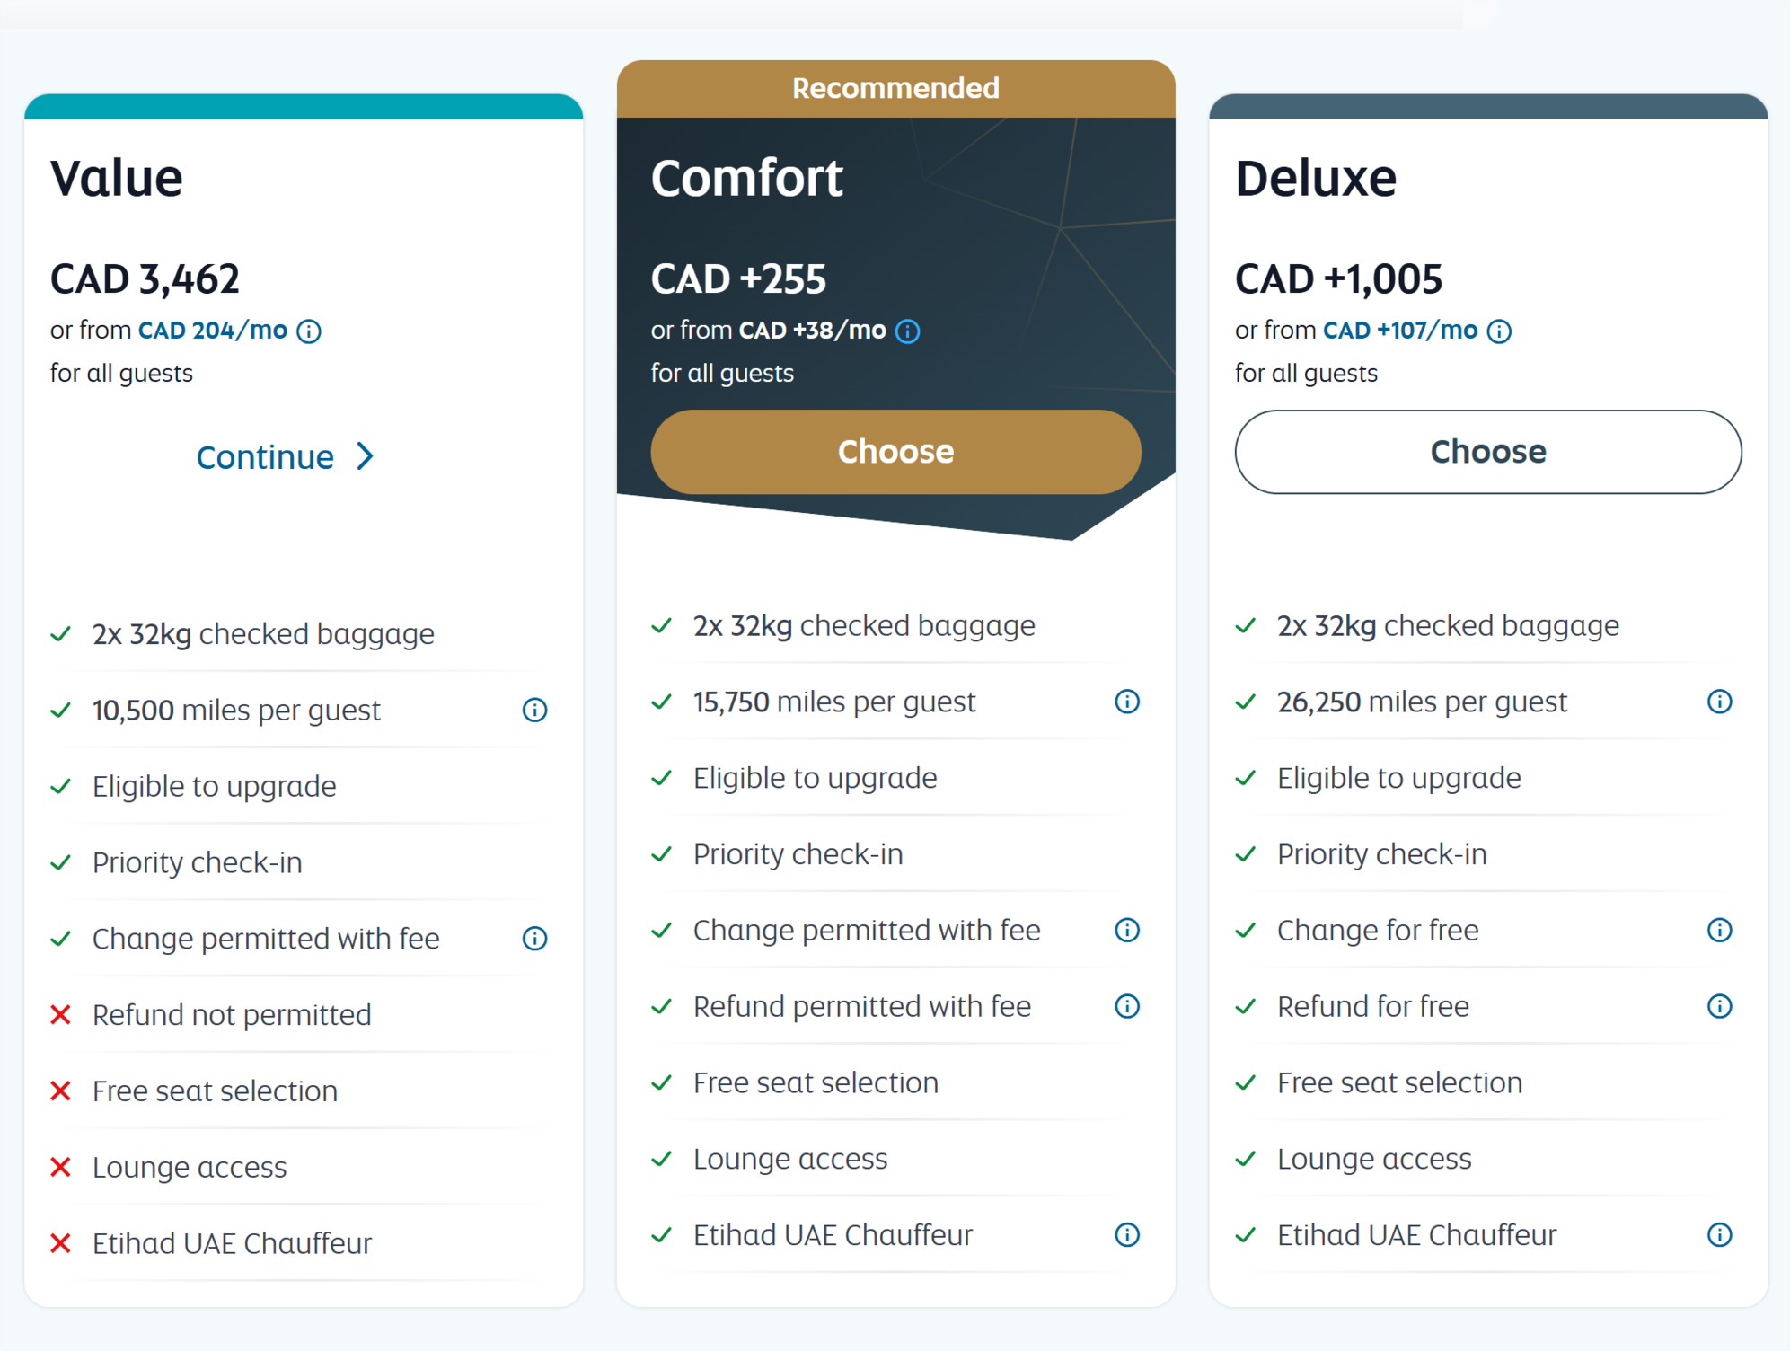The image size is (1790, 1351).
Task: Click info icon beside Comfort CAD +38/mo
Action: coord(908,331)
